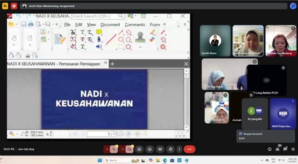This screenshot has height=164, width=298.
Task: Open more options three-dot Meet menu
Action: point(179,149)
